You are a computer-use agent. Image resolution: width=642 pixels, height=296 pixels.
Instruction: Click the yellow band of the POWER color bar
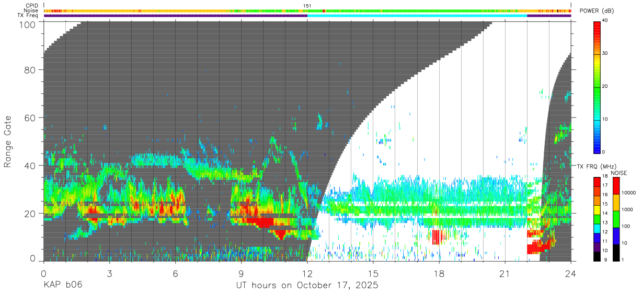point(597,62)
